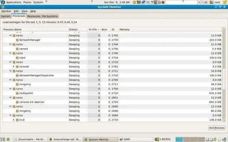Select the named process row
This screenshot has width=228, height=142.
(112, 49)
